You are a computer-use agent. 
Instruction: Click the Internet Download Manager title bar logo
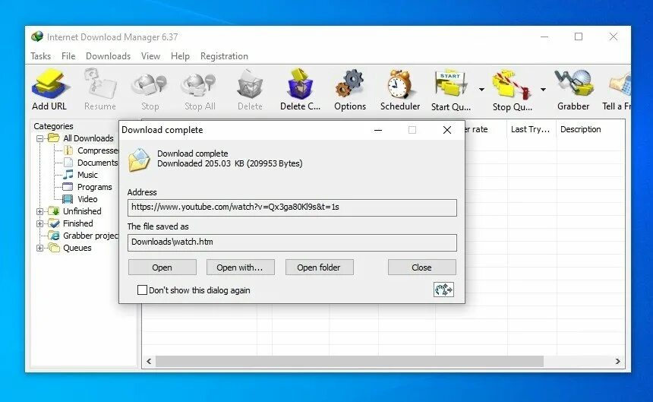click(x=36, y=36)
